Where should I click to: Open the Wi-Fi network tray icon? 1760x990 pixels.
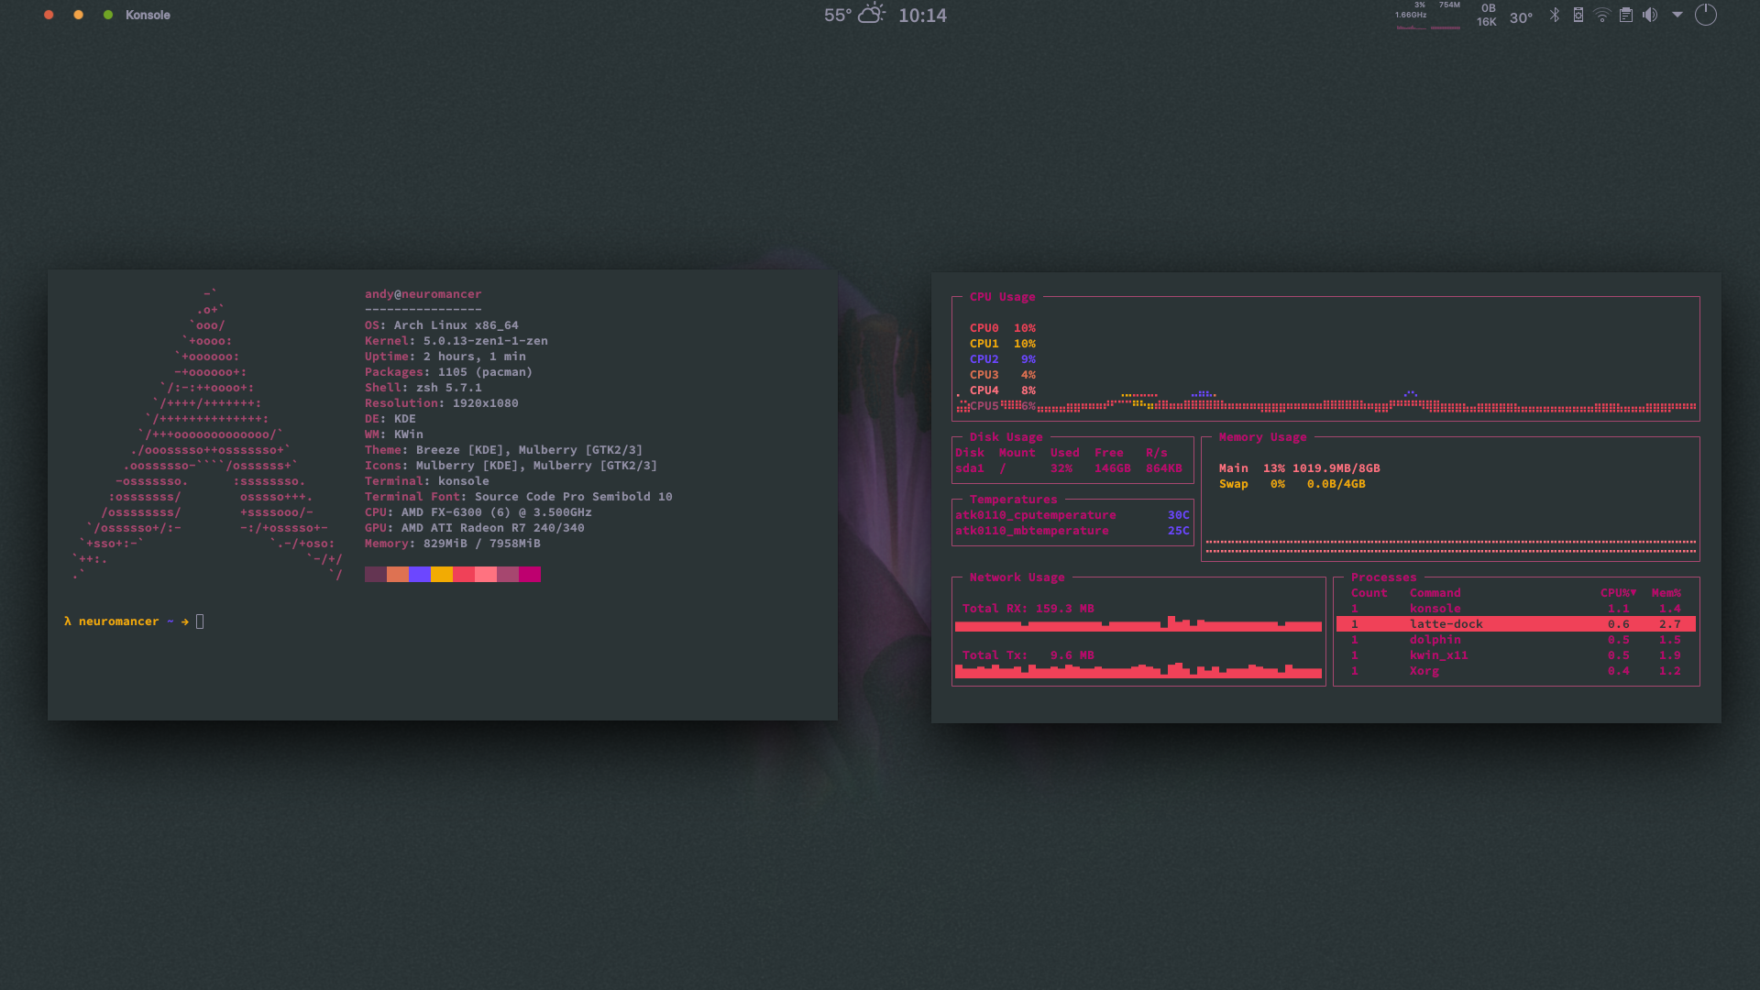tap(1602, 15)
